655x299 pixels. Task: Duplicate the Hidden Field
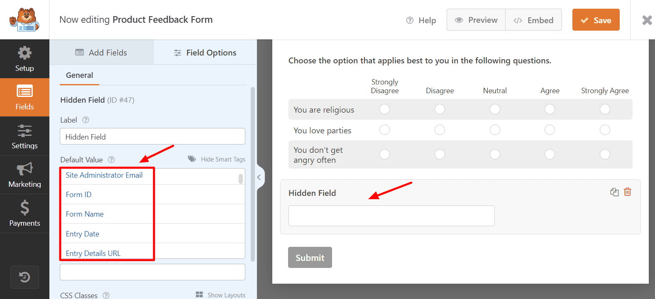[614, 192]
